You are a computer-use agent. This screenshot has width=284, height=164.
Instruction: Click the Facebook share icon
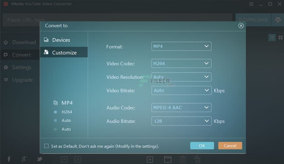[9, 159]
